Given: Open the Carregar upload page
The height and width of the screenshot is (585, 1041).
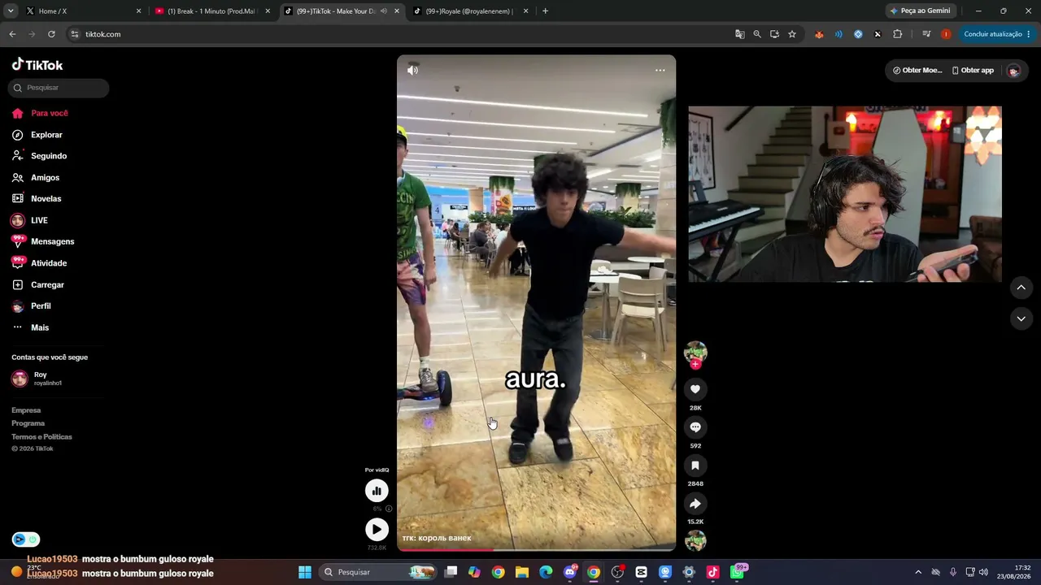Looking at the screenshot, I should point(37,285).
